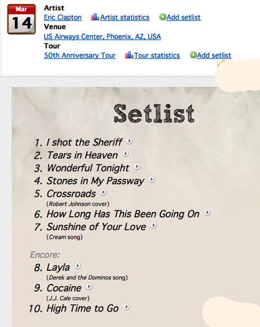Image resolution: width=260 pixels, height=327 pixels.
Task: Play Stones in My Passway preview
Action: pyautogui.click(x=151, y=179)
